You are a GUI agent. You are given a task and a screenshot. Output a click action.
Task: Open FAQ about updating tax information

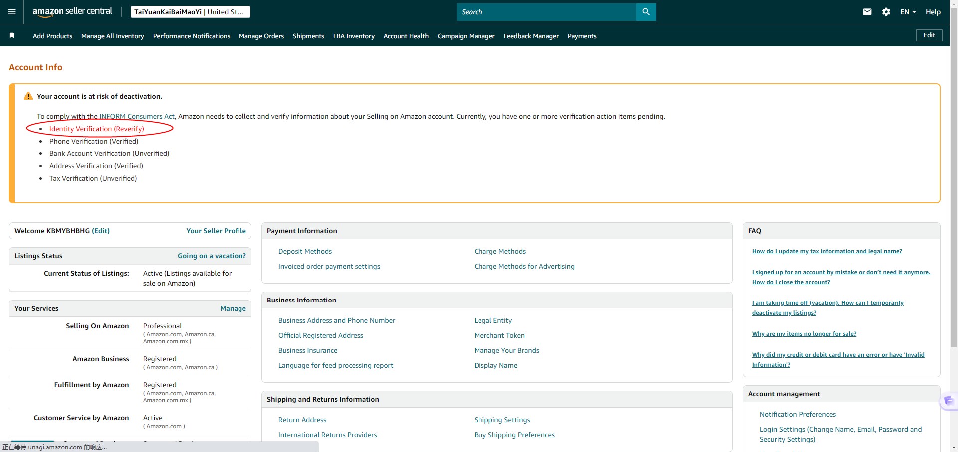click(827, 251)
